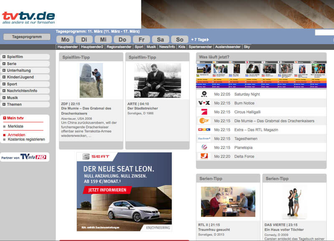Open the Hauptsender2 channel group

pyautogui.click(x=92, y=47)
